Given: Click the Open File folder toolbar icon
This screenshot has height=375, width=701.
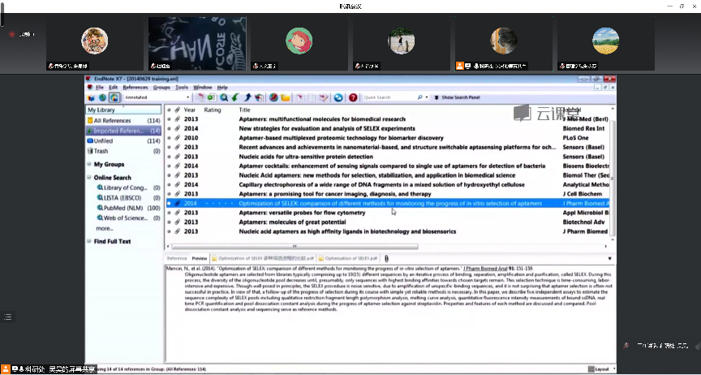Looking at the screenshot, I should pos(286,97).
